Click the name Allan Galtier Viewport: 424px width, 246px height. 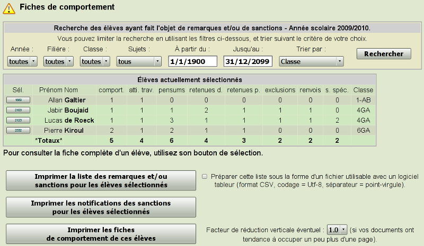[x=67, y=100]
